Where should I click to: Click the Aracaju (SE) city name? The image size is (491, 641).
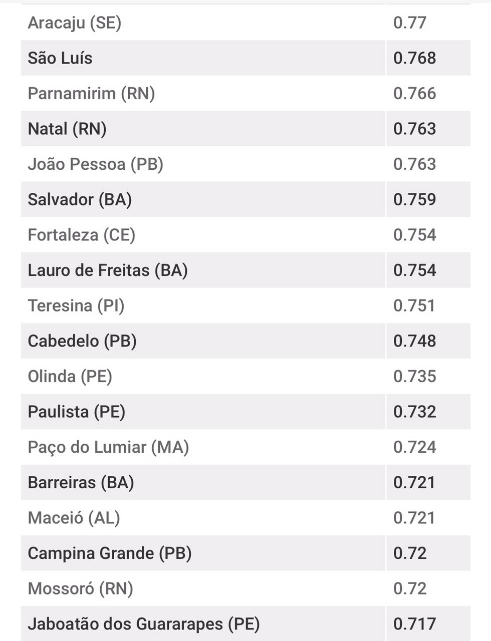click(x=75, y=23)
